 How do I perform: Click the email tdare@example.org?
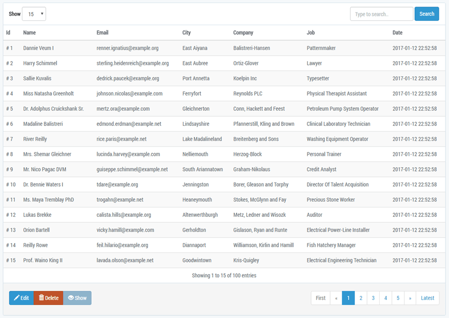point(117,185)
